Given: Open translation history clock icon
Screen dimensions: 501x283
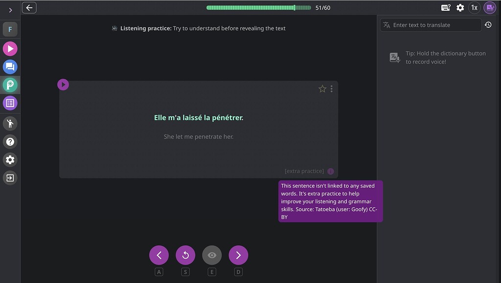Looking at the screenshot, I should (488, 25).
